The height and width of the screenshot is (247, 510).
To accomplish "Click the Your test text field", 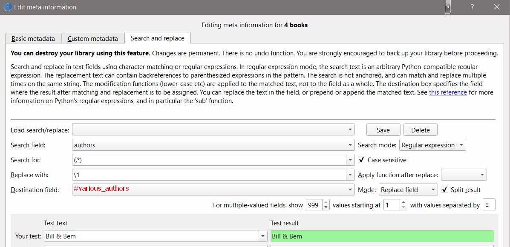I will point(151,236).
